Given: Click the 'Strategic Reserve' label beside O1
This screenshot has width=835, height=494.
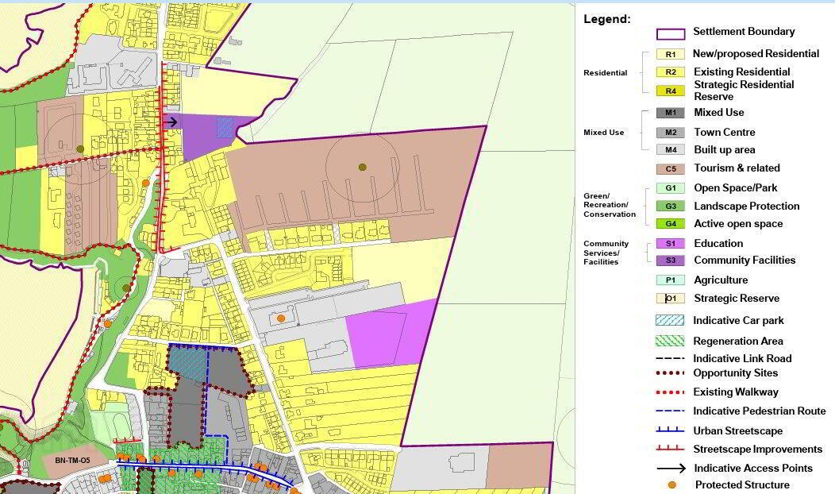Looking at the screenshot, I should pyautogui.click(x=737, y=299).
